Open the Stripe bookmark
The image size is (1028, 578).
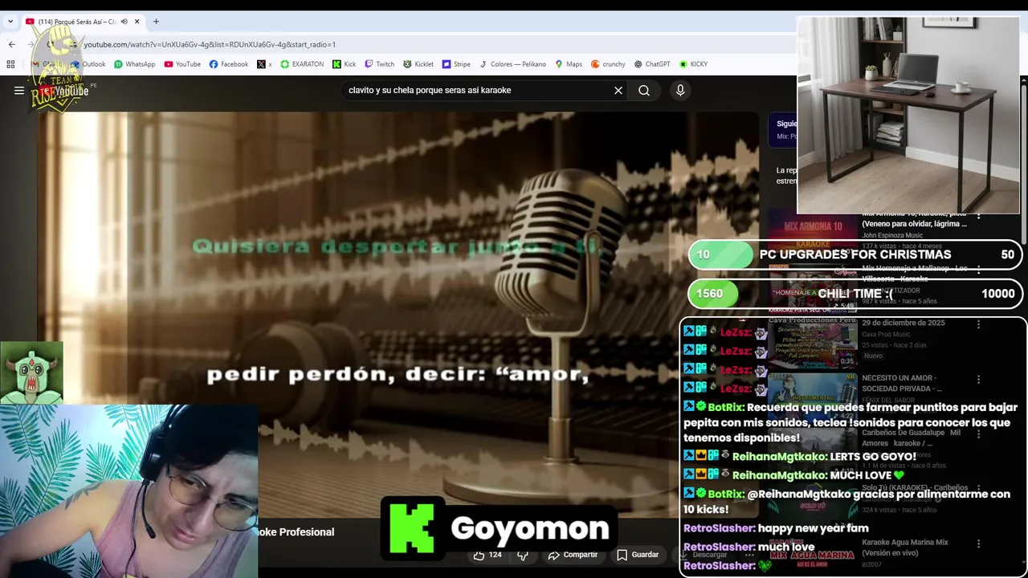pyautogui.click(x=456, y=64)
